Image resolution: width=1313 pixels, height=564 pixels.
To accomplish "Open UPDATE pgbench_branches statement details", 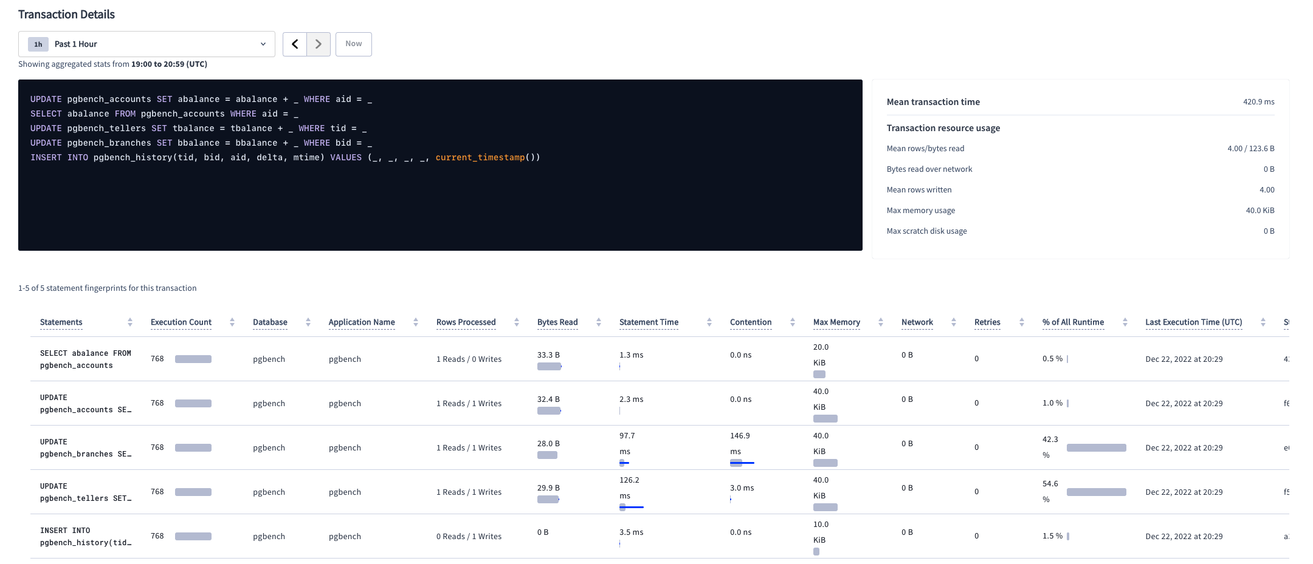I will click(x=86, y=448).
